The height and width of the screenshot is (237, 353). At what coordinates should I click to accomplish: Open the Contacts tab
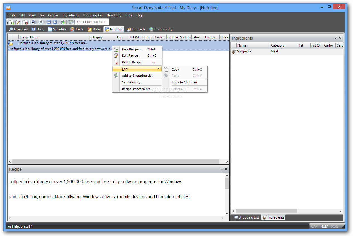[x=136, y=29]
